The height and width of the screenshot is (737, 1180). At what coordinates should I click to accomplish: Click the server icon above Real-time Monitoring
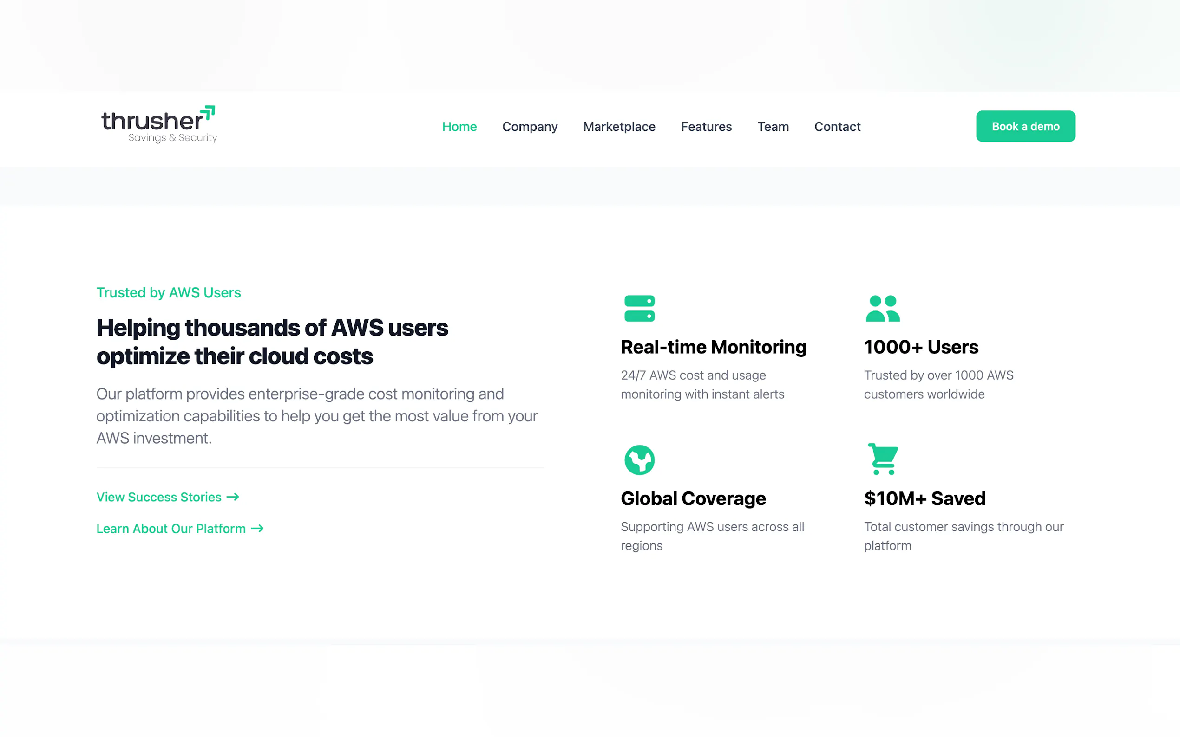tap(639, 309)
